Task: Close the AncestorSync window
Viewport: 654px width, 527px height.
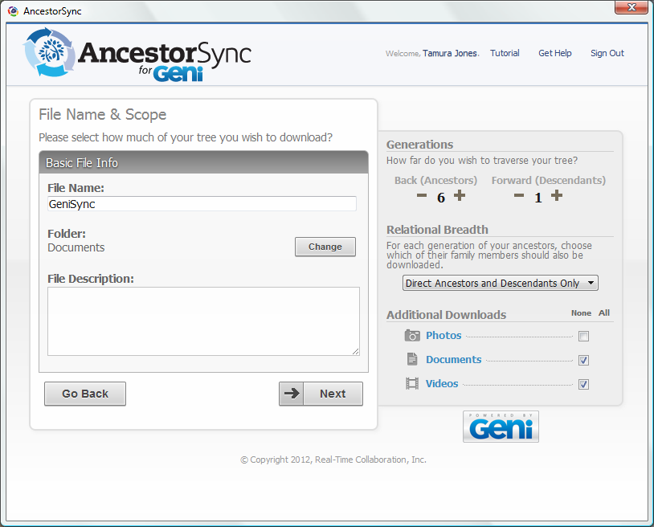Action: (631, 7)
